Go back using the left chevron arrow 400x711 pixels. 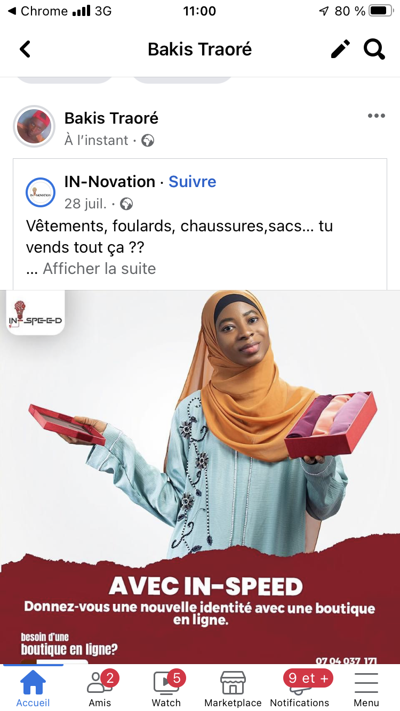25,50
